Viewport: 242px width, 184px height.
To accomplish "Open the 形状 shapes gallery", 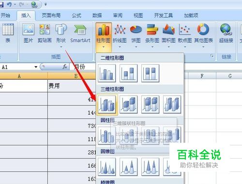I will (x=61, y=35).
